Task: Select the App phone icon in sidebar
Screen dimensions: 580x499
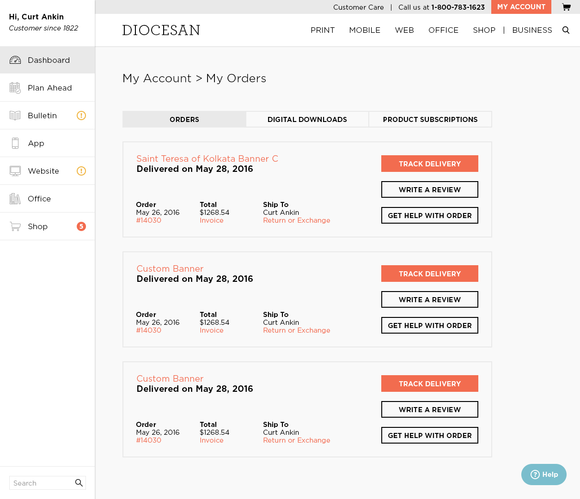Action: click(15, 143)
